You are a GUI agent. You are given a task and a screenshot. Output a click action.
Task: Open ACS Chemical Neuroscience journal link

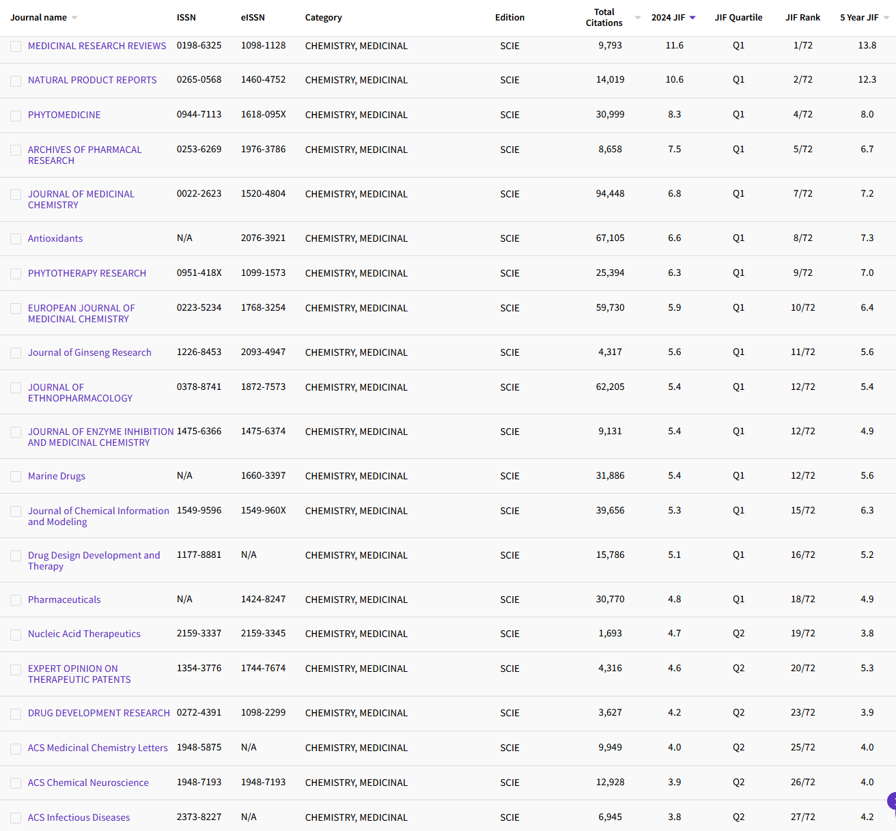coord(88,783)
